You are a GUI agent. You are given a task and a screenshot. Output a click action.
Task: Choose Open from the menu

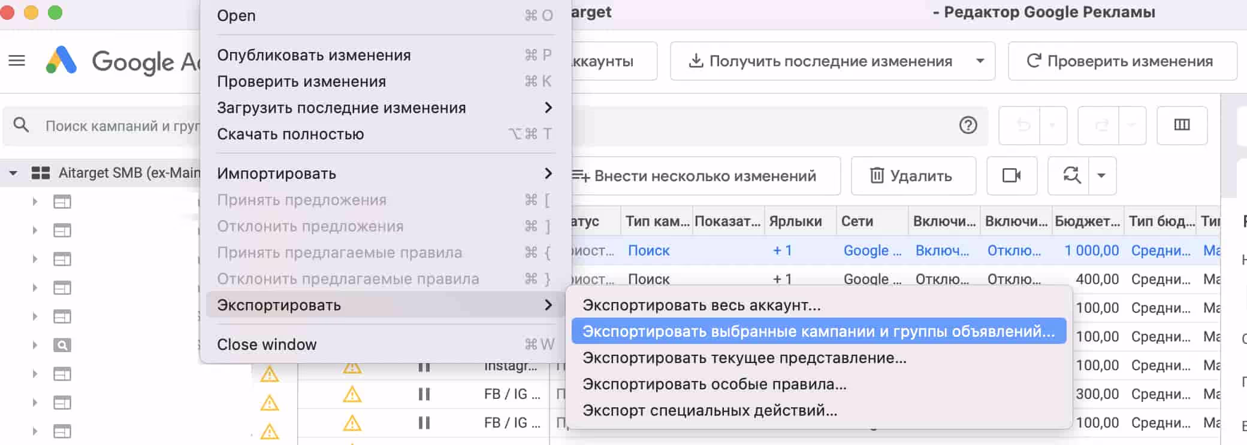coord(385,16)
